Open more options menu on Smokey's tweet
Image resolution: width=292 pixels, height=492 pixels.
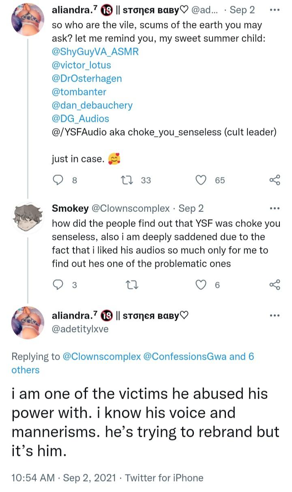pyautogui.click(x=275, y=207)
